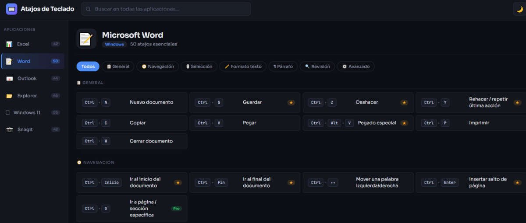Click the Atajos de Teclado keyboard logo icon
The height and width of the screenshot is (223, 526).
pos(11,9)
